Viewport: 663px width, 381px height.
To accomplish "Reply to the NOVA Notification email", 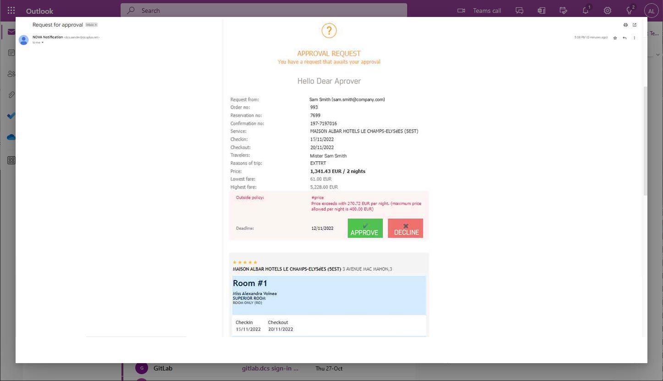I will coord(624,38).
